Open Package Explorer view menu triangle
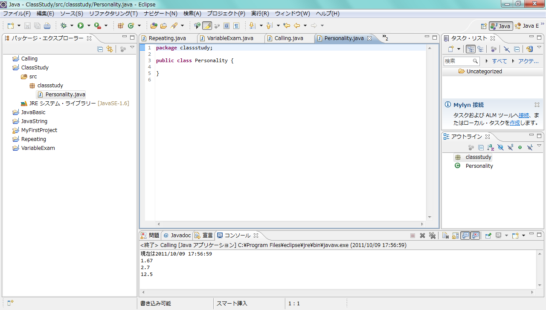 (132, 48)
